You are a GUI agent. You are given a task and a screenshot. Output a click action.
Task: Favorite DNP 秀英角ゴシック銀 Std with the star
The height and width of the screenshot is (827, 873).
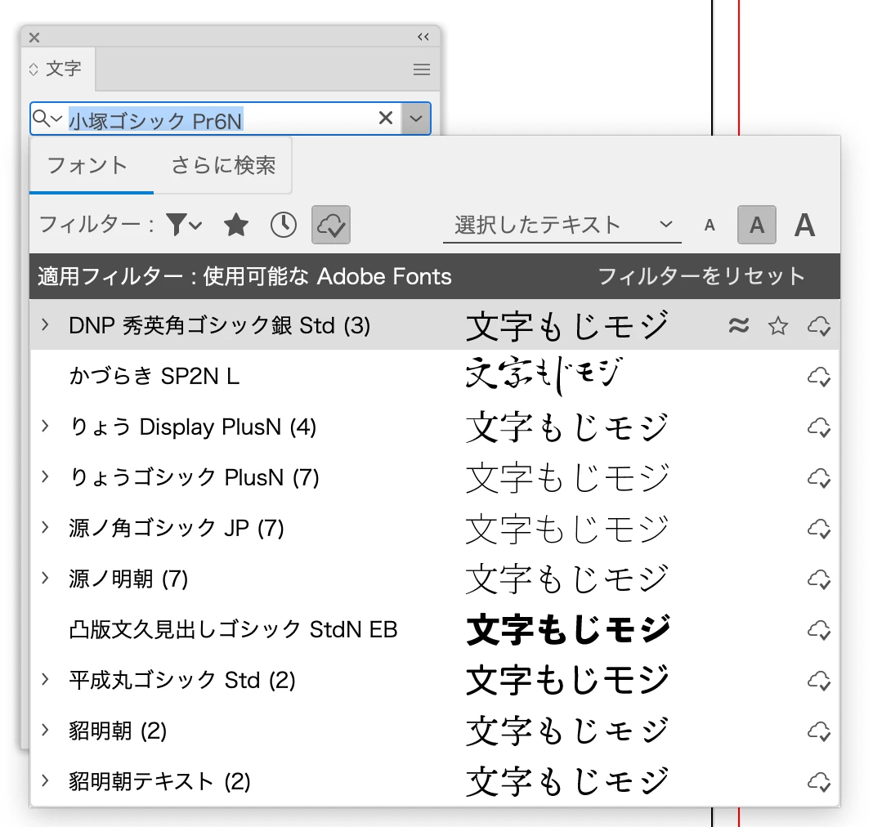click(778, 325)
